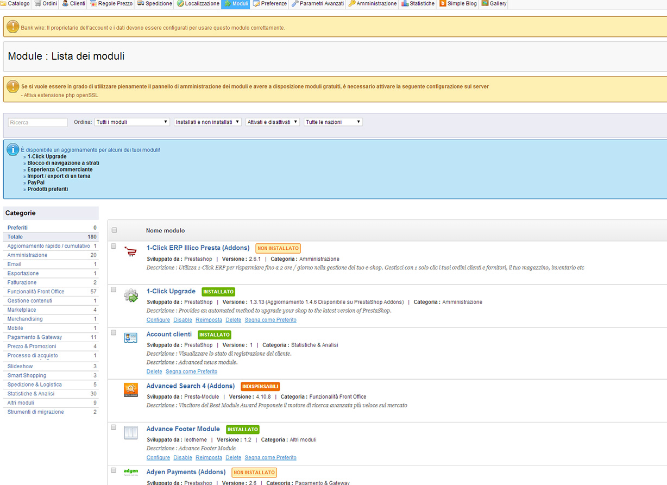Select the 'Statistiche & Analisi' category
This screenshot has height=485, width=667.
coord(51,394)
